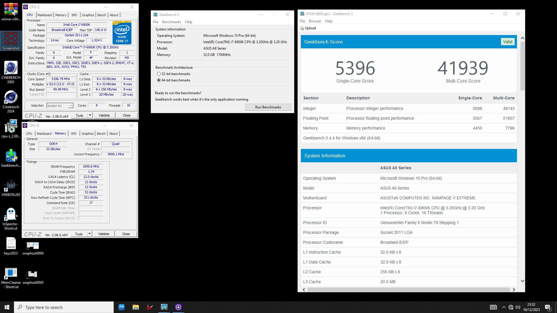The image size is (557, 313).
Task: Show hidden system tray icons
Action: click(504, 307)
